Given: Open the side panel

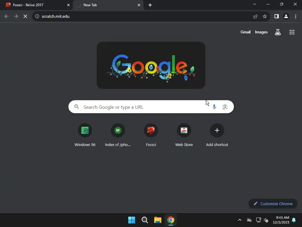Looking at the screenshot, I should tap(277, 17).
